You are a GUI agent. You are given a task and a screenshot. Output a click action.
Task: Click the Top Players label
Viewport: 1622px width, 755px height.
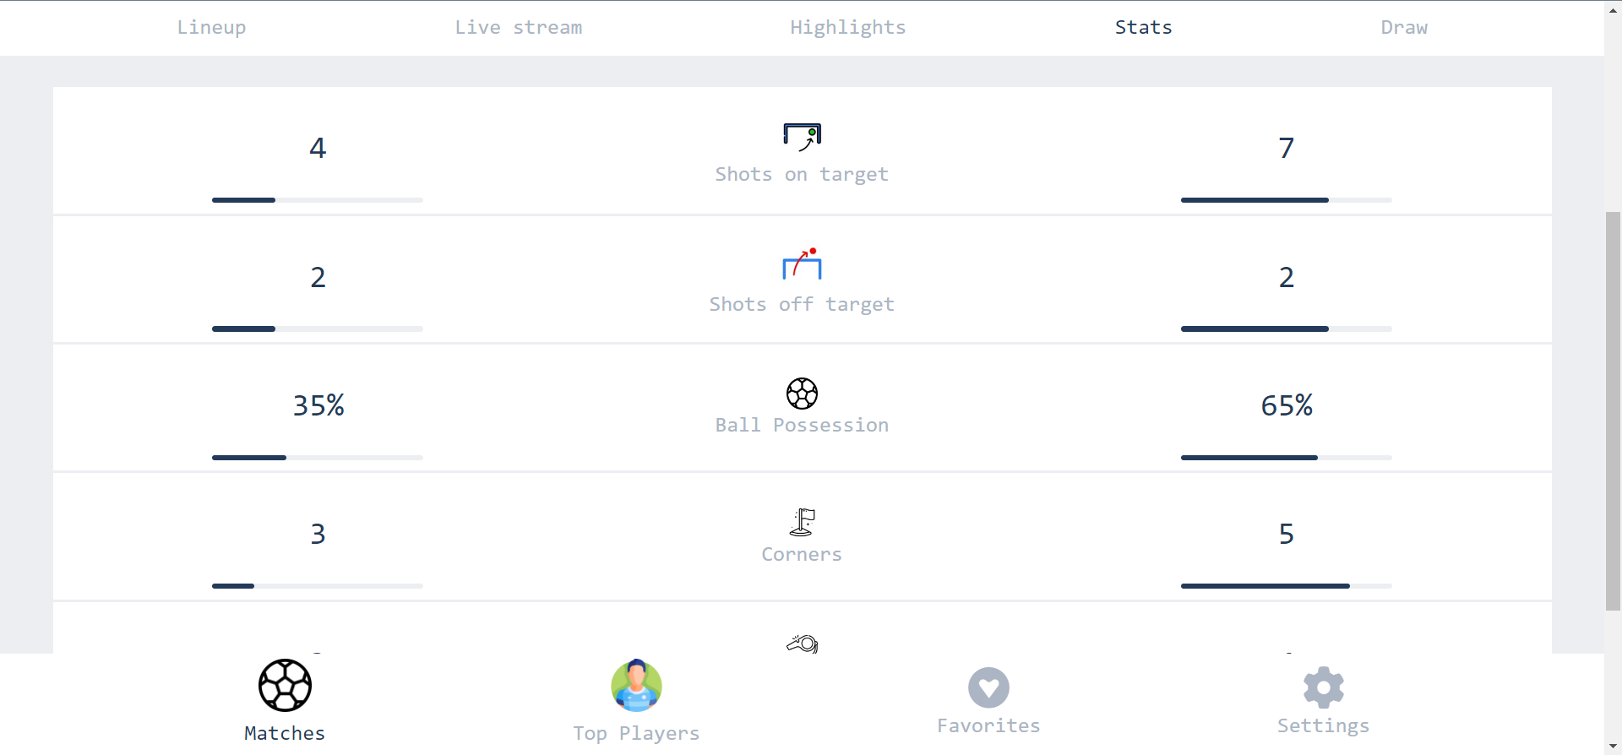(636, 733)
